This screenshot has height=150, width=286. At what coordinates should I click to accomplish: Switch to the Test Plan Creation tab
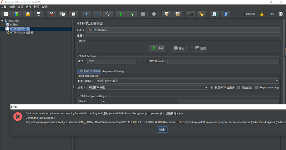[x=89, y=71]
